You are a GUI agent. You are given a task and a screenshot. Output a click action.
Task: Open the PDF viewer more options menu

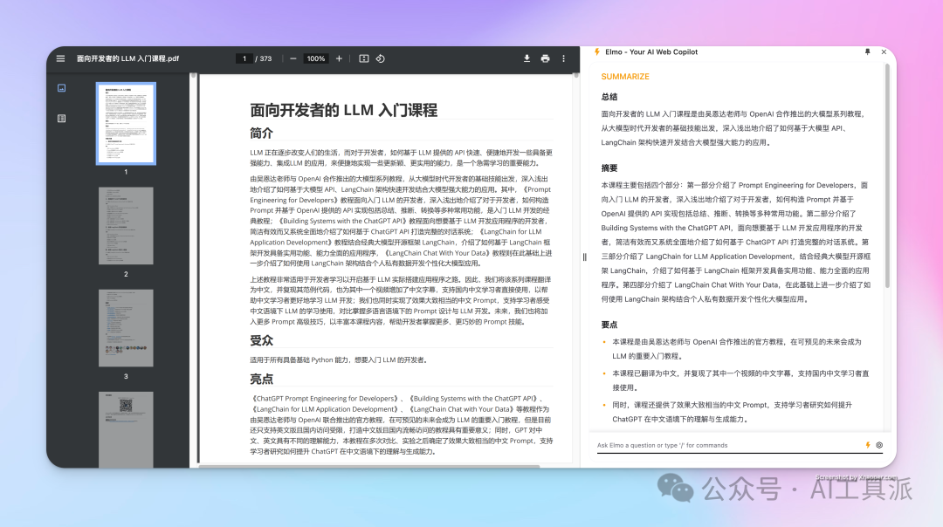(563, 58)
